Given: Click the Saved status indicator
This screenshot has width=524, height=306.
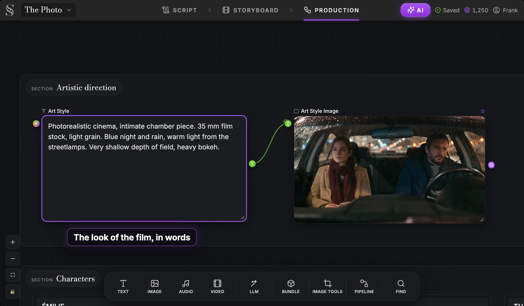Looking at the screenshot, I should coord(447,10).
